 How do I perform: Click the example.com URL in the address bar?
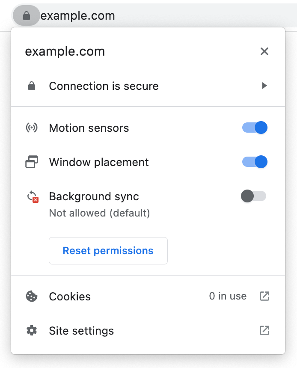point(78,16)
